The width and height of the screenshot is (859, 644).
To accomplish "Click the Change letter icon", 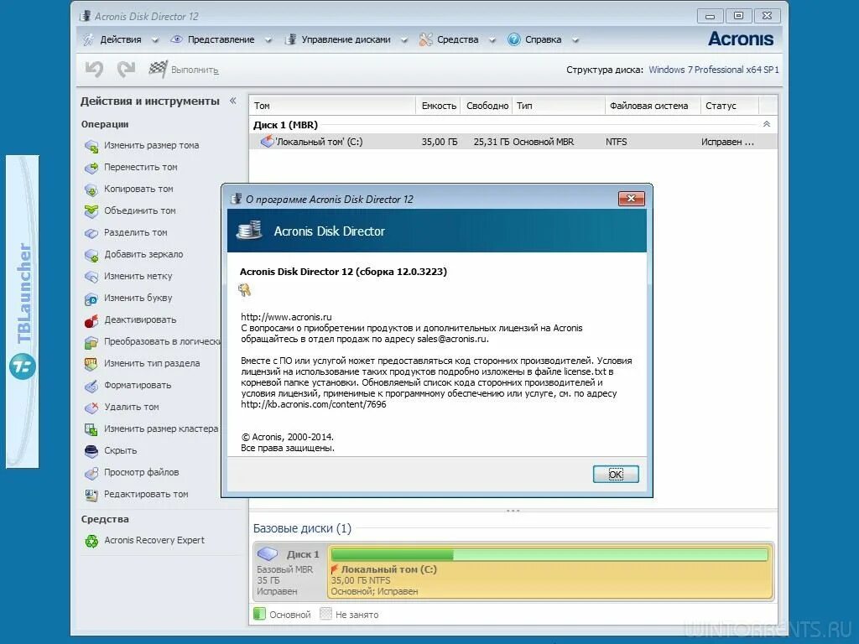I will click(x=91, y=299).
